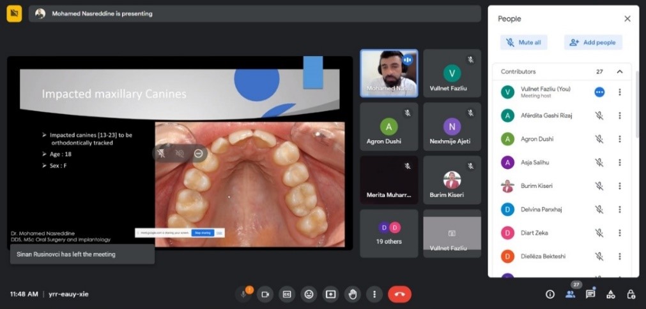Image resolution: width=646 pixels, height=309 pixels.
Task: Toggle the microphone in the bottom bar
Action: point(243,294)
